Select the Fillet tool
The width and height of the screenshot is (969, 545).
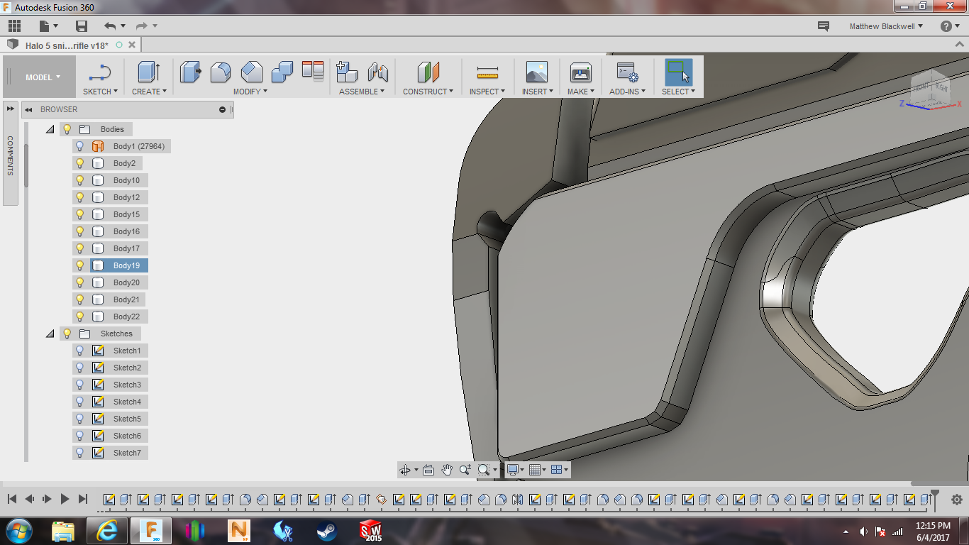pos(221,72)
